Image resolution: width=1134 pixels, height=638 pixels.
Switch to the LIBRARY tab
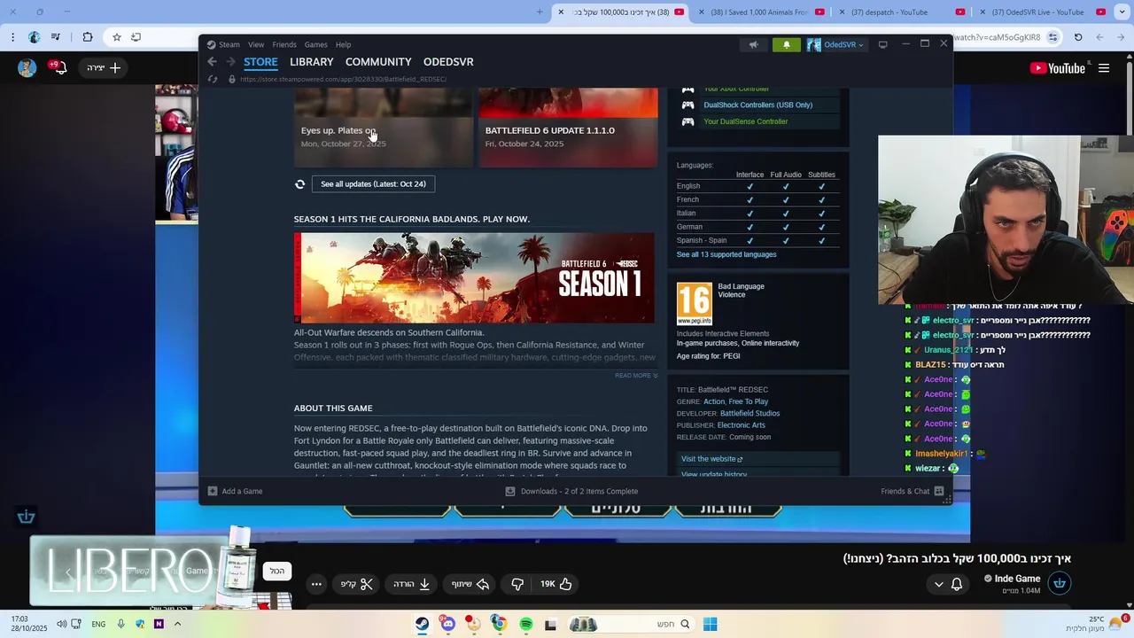(x=311, y=62)
